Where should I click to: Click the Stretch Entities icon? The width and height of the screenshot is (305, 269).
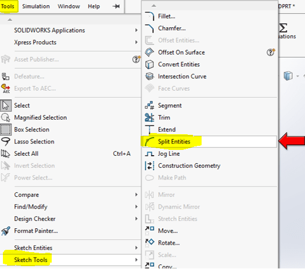[149, 219]
